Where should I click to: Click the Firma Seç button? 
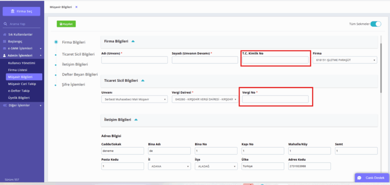[x=21, y=11]
